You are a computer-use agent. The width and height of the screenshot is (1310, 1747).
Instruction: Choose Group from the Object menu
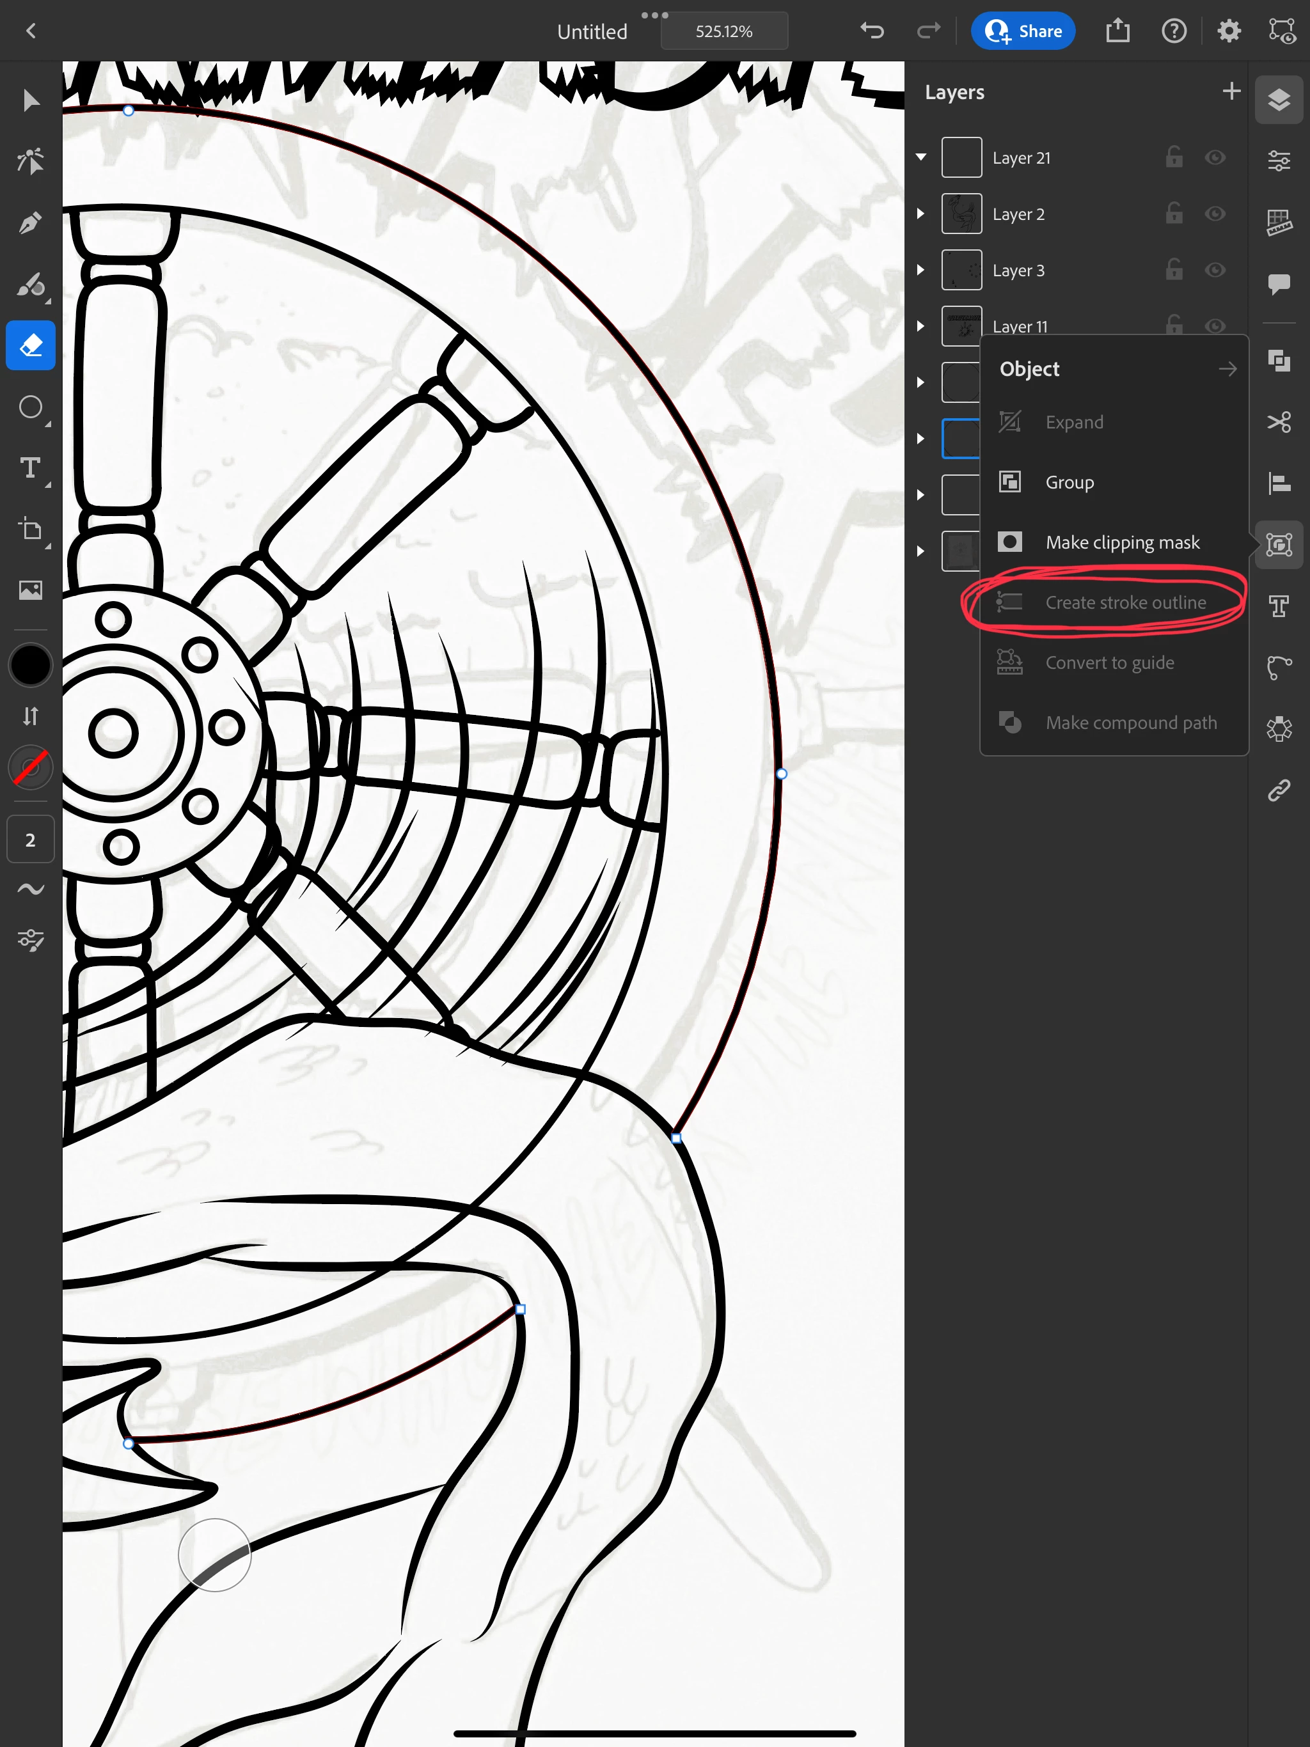[1069, 482]
